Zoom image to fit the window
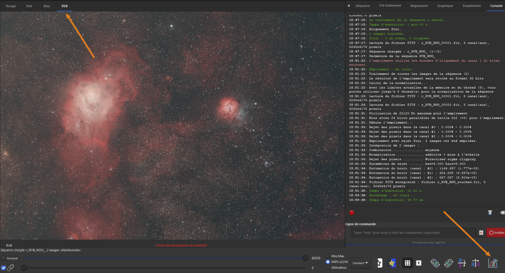Image resolution: width=505 pixels, height=273 pixels. [x=407, y=263]
